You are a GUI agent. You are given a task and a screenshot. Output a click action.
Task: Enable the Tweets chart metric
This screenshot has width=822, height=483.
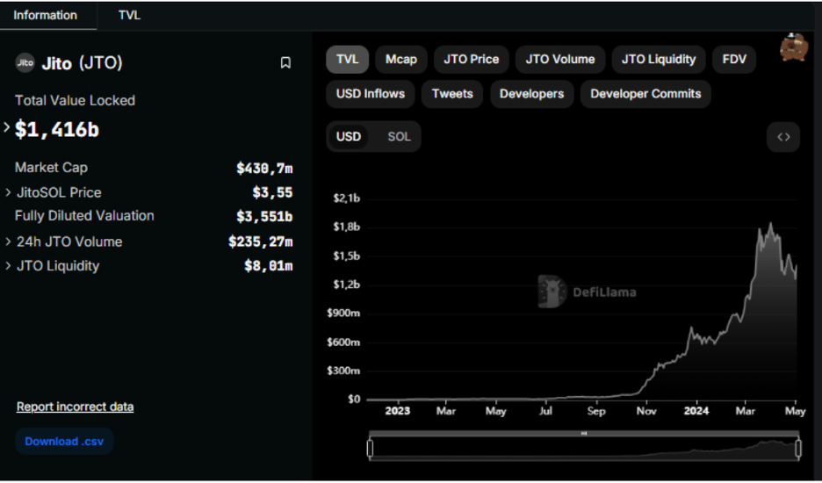coord(452,94)
